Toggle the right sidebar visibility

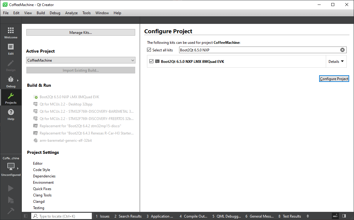click(344, 216)
